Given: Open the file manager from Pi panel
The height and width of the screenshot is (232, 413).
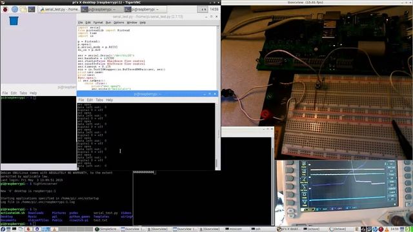Looking at the screenshot, I should (23, 10).
